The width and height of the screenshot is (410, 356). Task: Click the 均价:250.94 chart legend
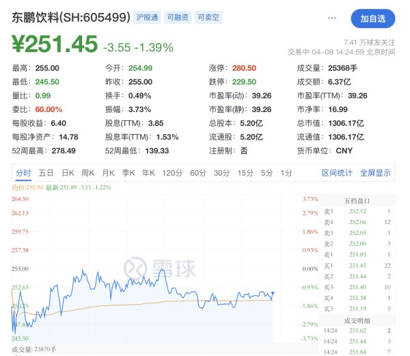27,187
